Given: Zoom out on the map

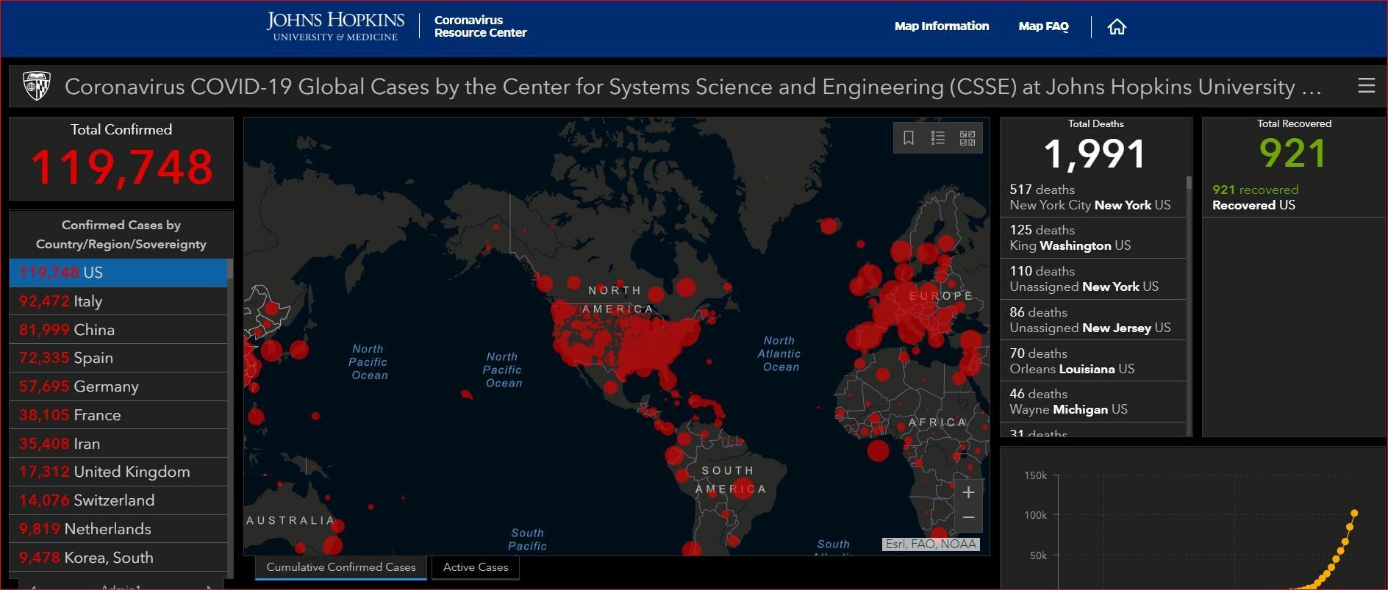Looking at the screenshot, I should 968,518.
